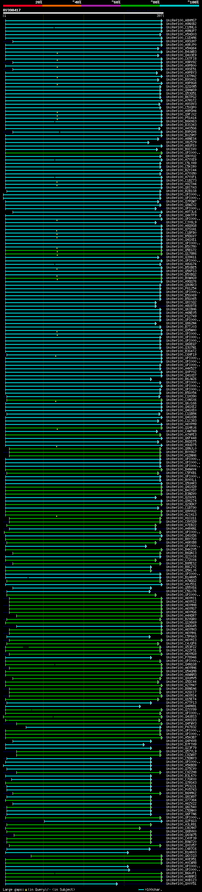This screenshot has height=892, width=202.
Task: Open the UniRef100_A8HNG7 hit label
Action: [181, 21]
